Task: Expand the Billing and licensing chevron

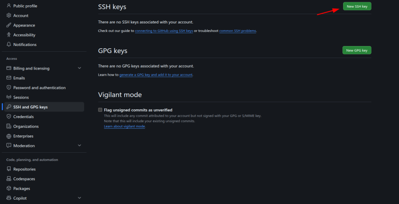Action: point(79,68)
